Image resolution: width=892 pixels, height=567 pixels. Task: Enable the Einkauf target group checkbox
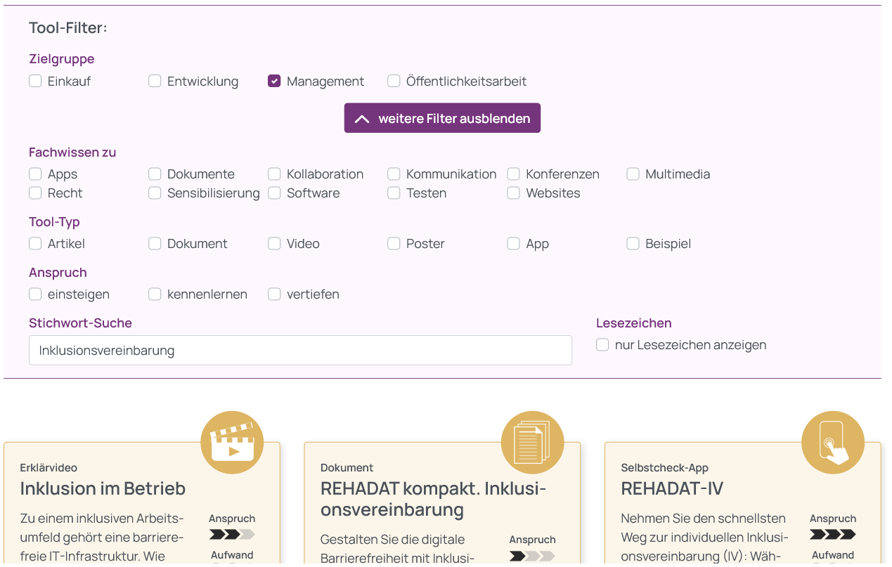click(35, 81)
